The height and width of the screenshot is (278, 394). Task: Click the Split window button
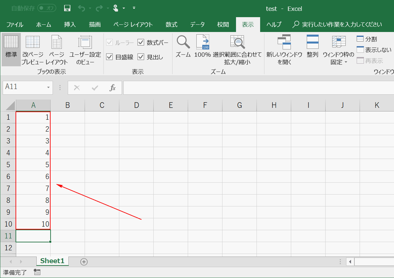coord(367,39)
